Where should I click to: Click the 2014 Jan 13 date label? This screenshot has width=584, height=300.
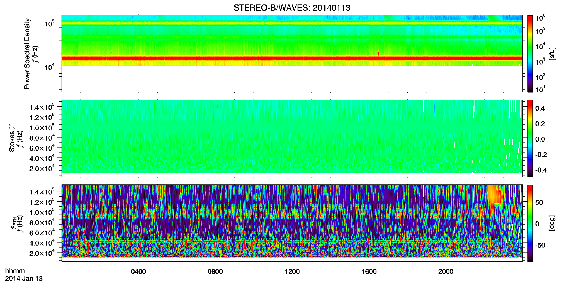tap(24, 279)
